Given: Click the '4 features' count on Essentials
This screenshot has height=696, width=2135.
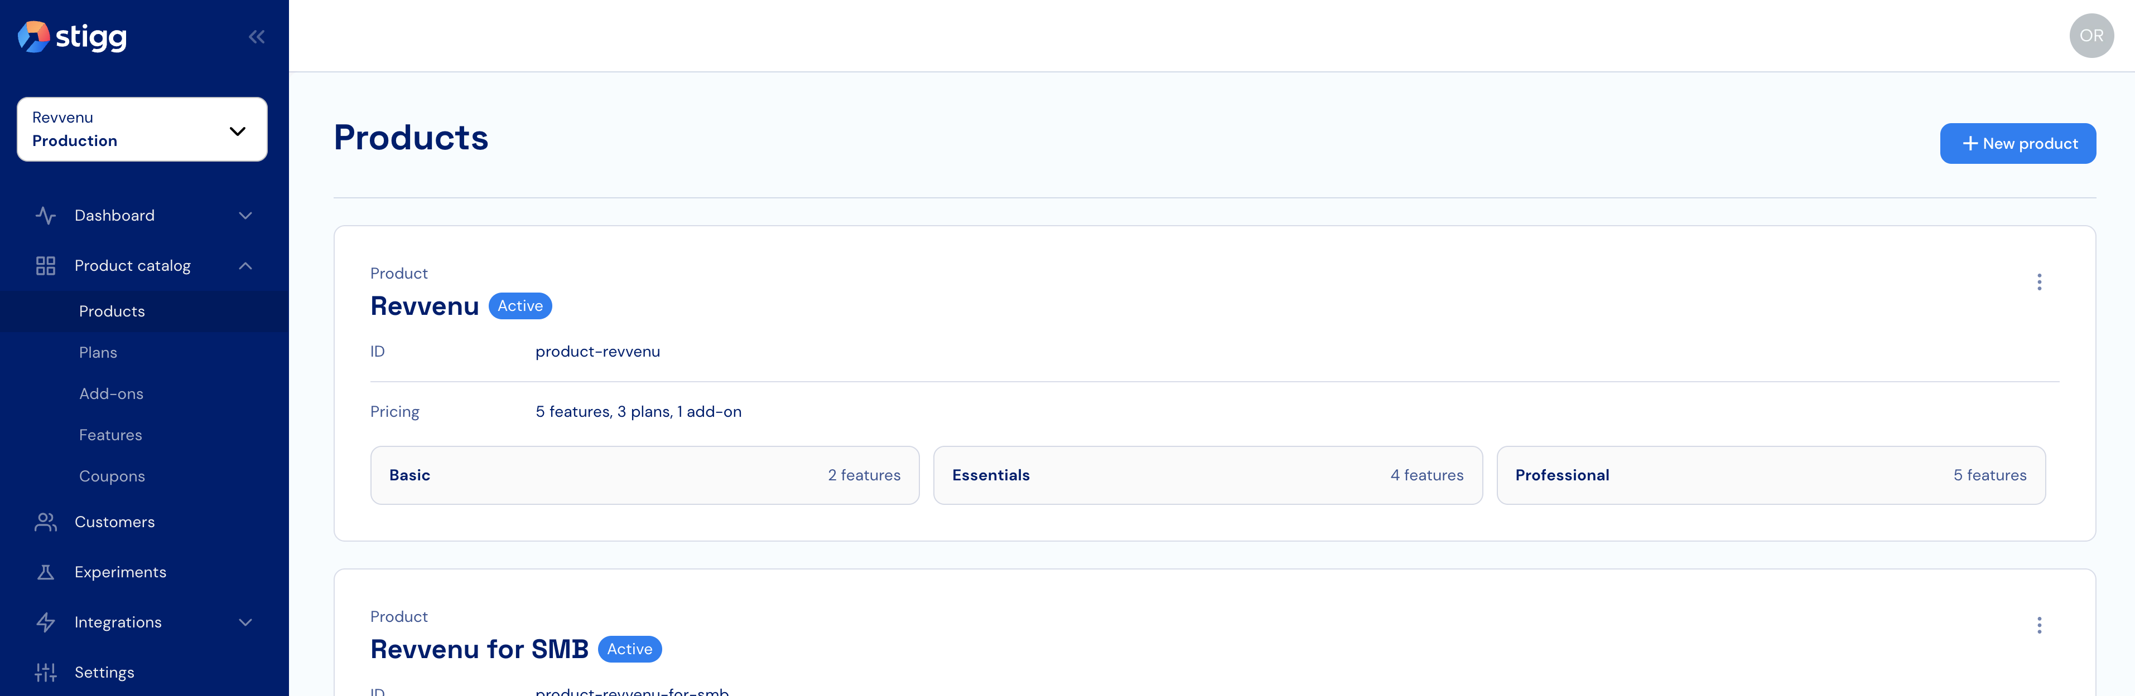Looking at the screenshot, I should [1426, 476].
